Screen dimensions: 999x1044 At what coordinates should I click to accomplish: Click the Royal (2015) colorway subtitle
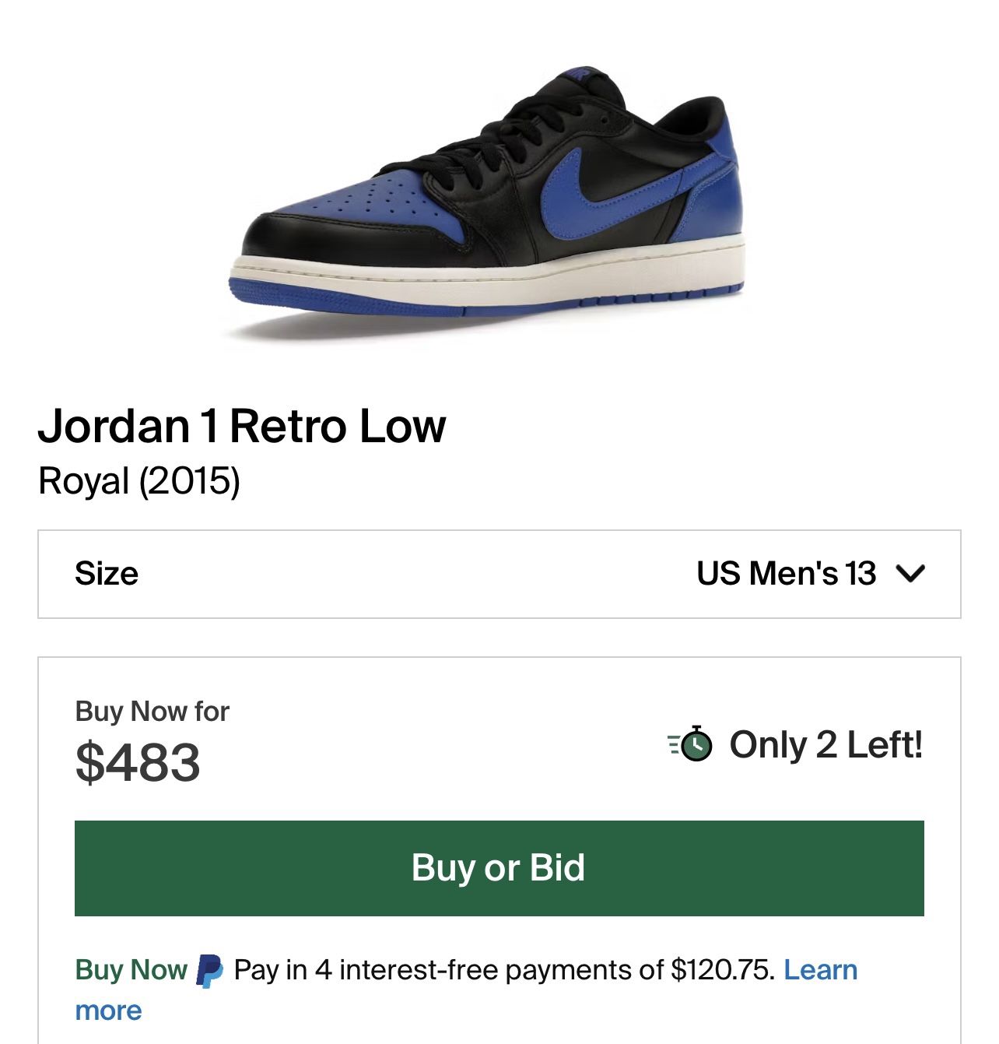(139, 481)
